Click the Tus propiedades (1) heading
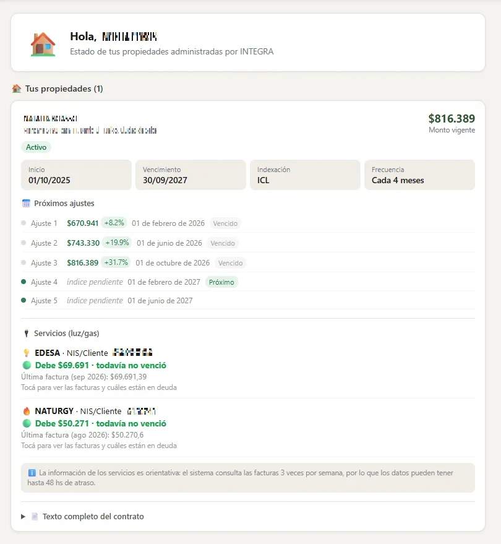Viewport: 501px width, 544px height. [64, 89]
